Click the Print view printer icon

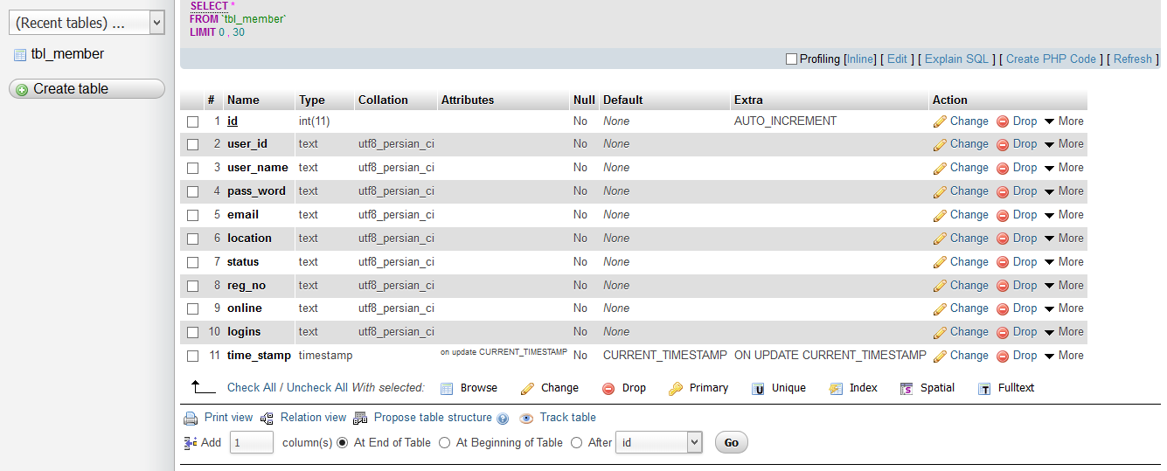(191, 419)
